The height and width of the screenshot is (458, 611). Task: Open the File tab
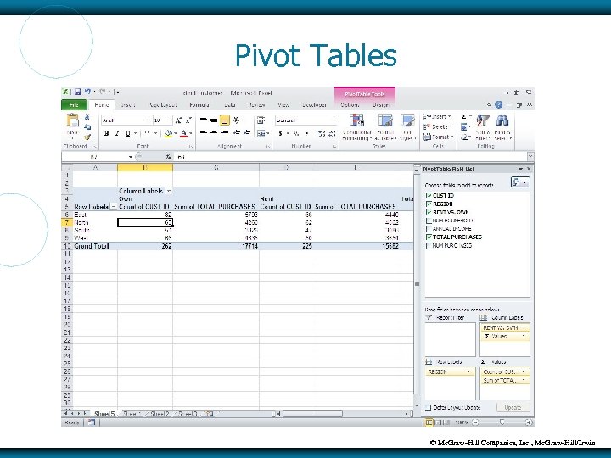tap(74, 105)
